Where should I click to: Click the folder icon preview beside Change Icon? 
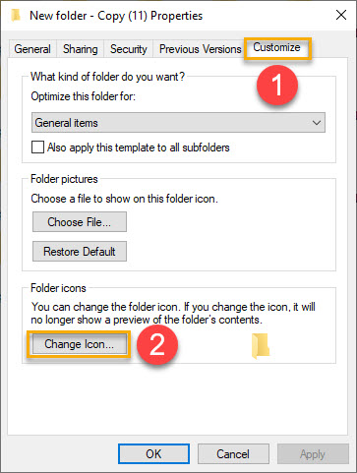tap(261, 346)
